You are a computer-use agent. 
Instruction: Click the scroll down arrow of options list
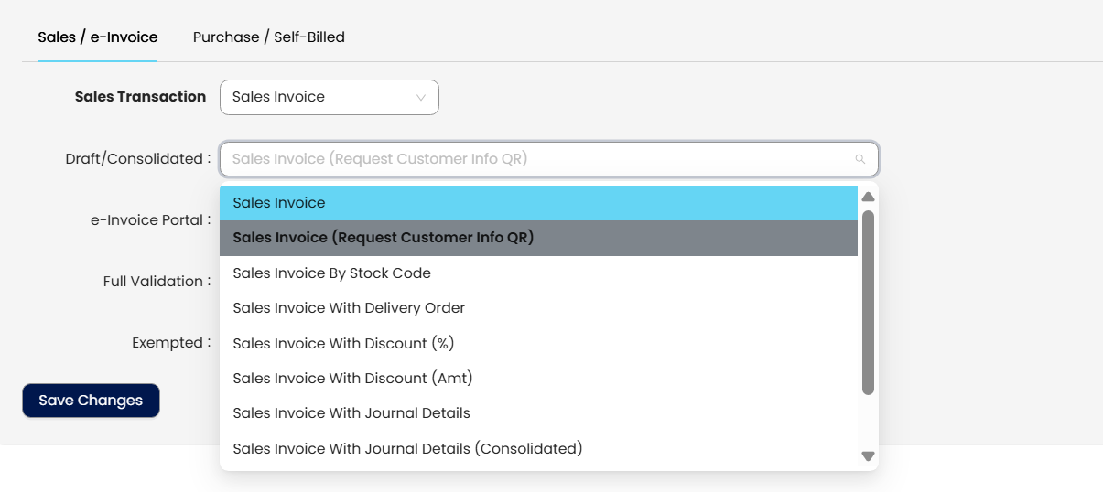coord(868,456)
